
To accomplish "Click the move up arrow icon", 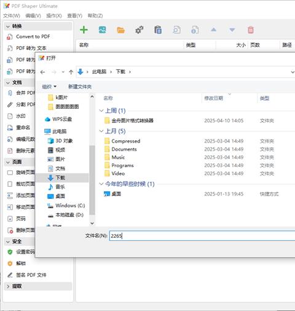I will (x=213, y=30).
